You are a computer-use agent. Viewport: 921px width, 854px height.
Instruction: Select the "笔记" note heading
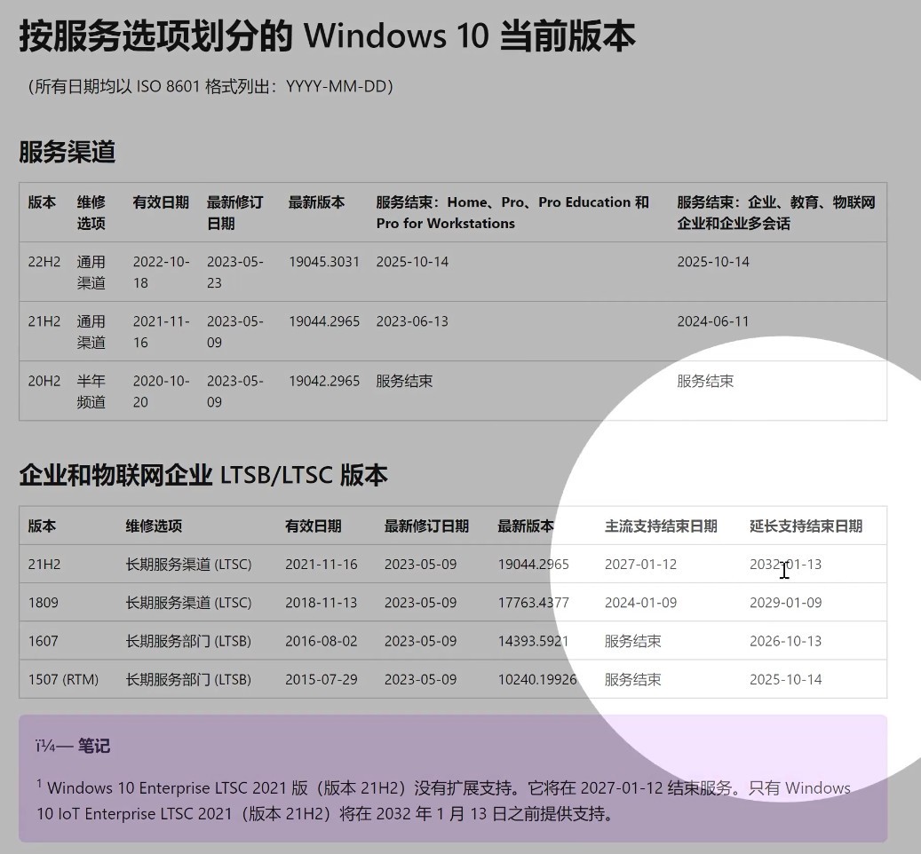point(94,746)
